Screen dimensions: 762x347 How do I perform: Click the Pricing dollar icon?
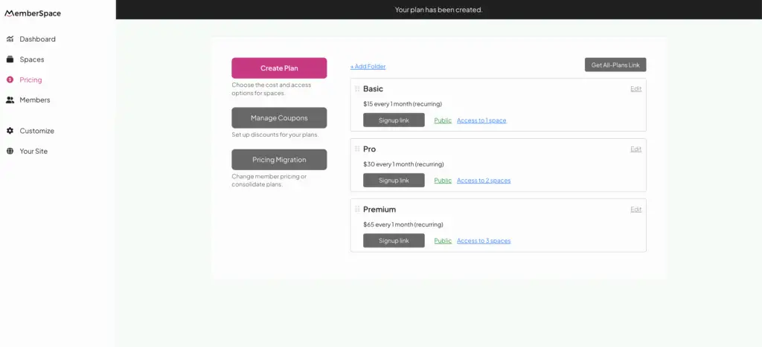(10, 80)
